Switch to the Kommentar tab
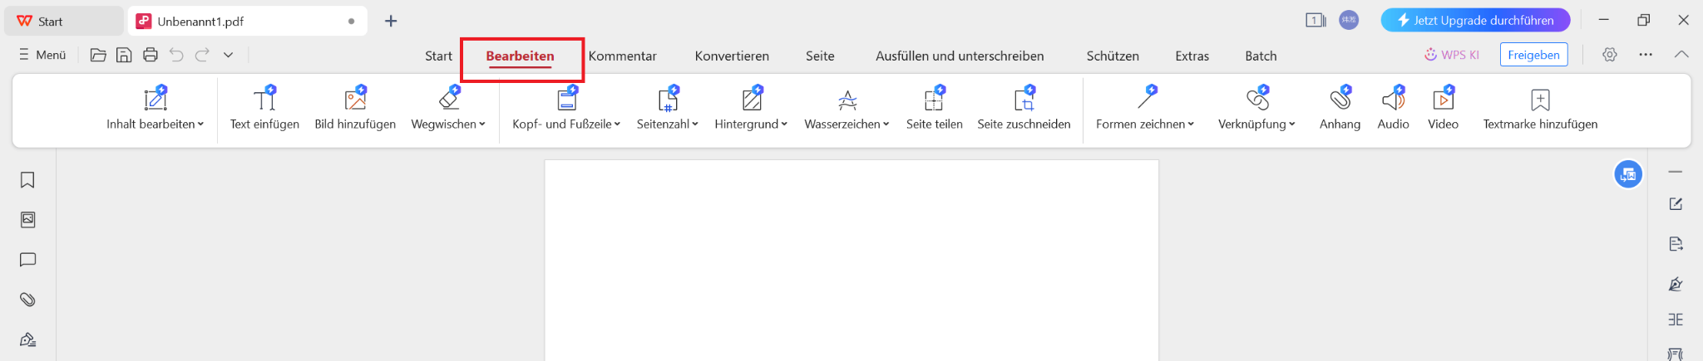Image resolution: width=1703 pixels, height=361 pixels. 622,56
